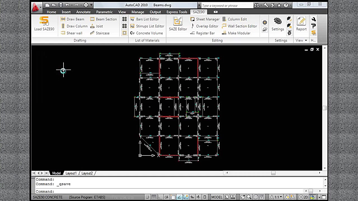
Task: Open the SAZE90 Settings gear
Action: click(x=278, y=24)
